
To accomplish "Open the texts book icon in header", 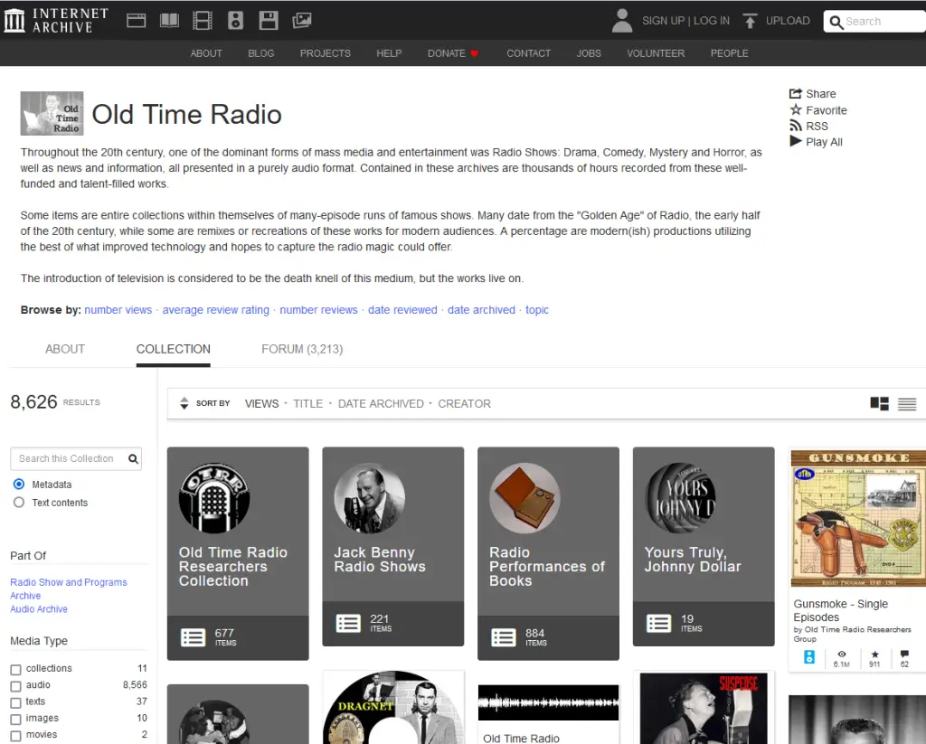I will coord(169,20).
